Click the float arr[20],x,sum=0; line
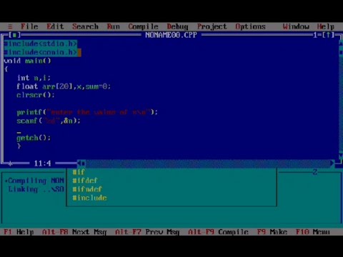 (x=64, y=86)
